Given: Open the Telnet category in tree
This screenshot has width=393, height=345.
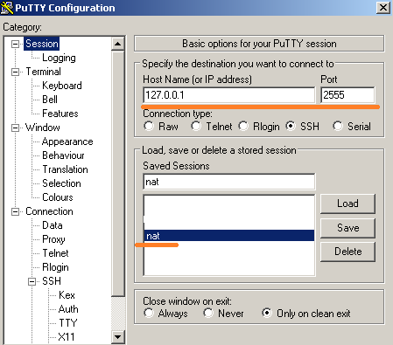Looking at the screenshot, I should [55, 253].
